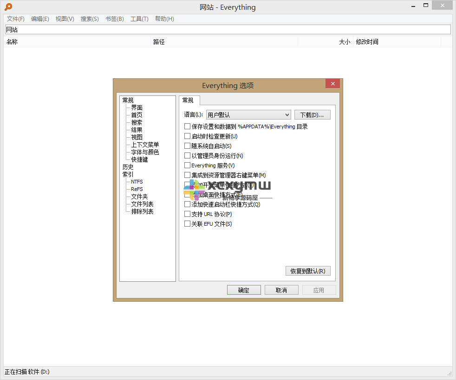Open the 语言 dropdown showing 用户默认
This screenshot has height=380, width=456.
click(x=248, y=114)
